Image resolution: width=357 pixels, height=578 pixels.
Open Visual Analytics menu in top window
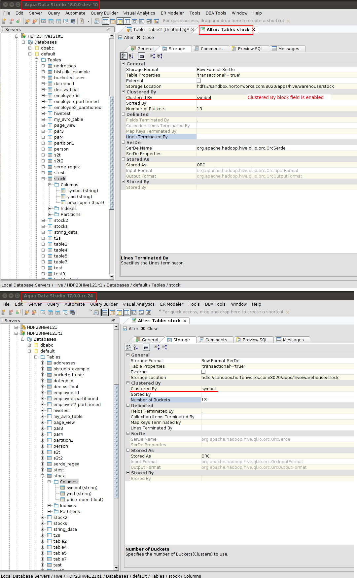click(139, 13)
